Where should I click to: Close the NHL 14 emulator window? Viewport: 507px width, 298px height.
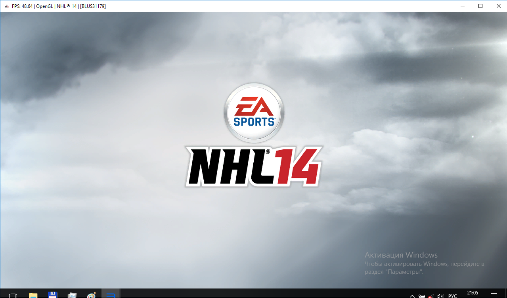498,6
